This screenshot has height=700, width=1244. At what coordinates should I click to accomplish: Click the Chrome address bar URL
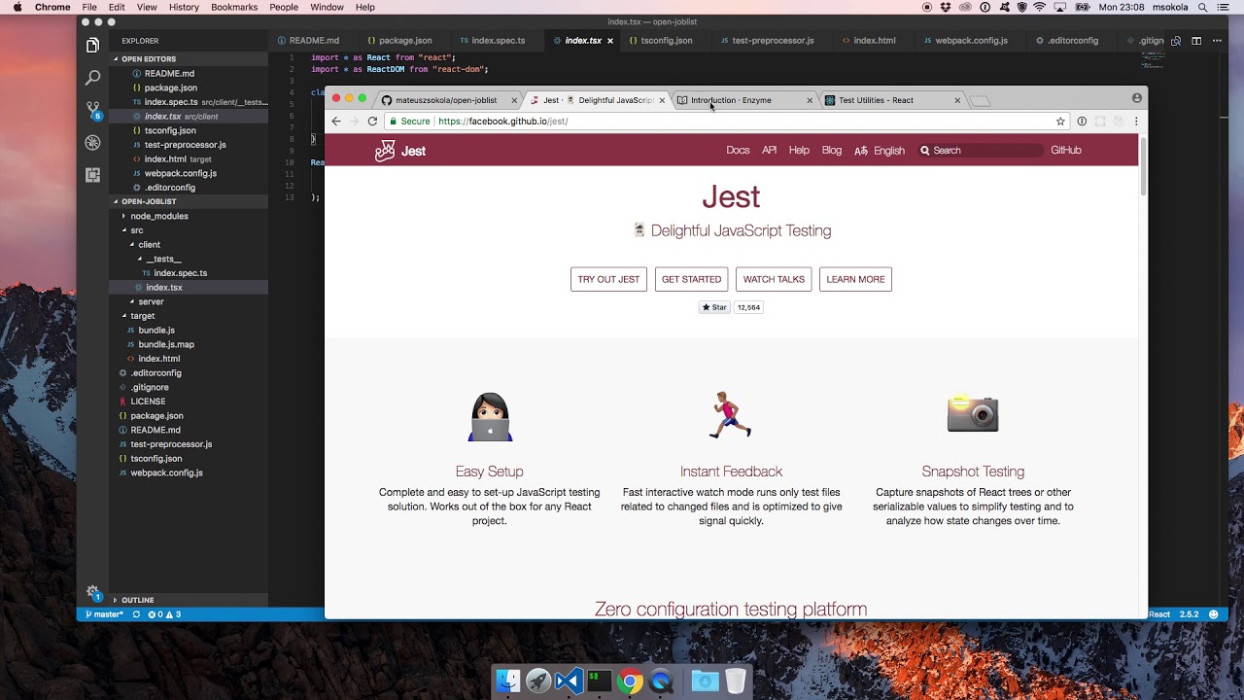(x=502, y=122)
